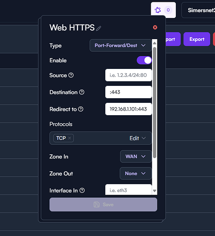Remove the TCP protocol tag
215x236 pixels.
[x=69, y=138]
